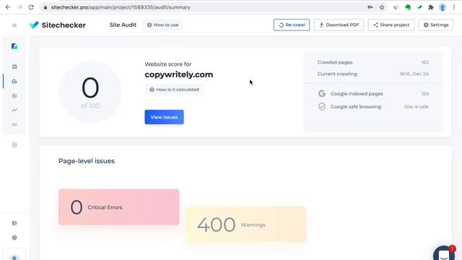The height and width of the screenshot is (260, 462).
Task: Click How to use help button
Action: (x=162, y=25)
